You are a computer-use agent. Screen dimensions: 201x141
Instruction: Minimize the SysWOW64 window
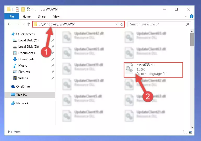point(165,9)
